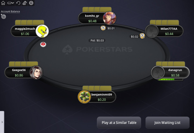This screenshot has height=133, width=194.
Task: Open the target challenges icon
Action: (x=3, y=16)
